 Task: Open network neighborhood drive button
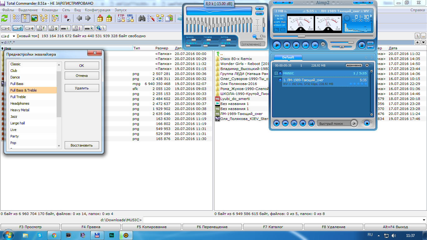[x=101, y=28]
